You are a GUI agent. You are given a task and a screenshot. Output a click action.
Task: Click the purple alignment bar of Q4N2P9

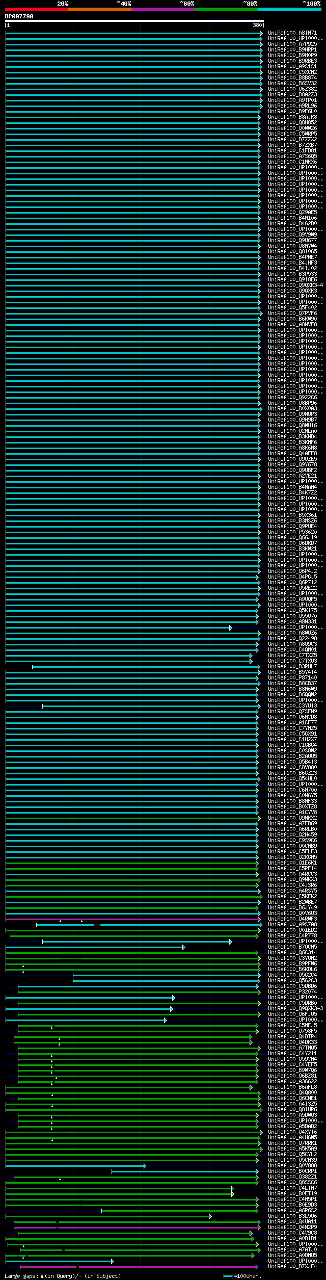point(137,1228)
